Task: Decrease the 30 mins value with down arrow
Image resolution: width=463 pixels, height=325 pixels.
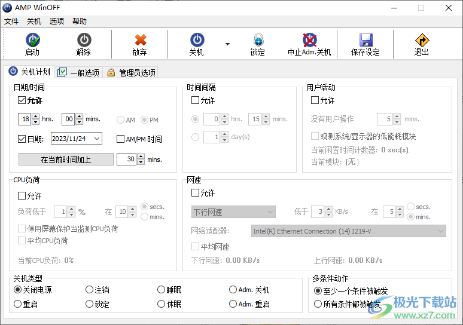Action: 141,162
